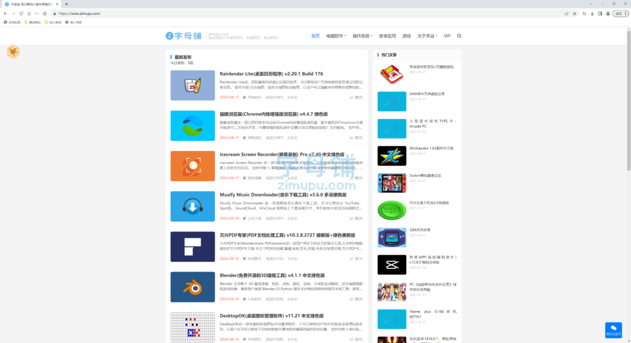Viewport: 631px width, 343px height.
Task: Open Musify Music Downloader v3.6.0 article
Action: (x=283, y=195)
